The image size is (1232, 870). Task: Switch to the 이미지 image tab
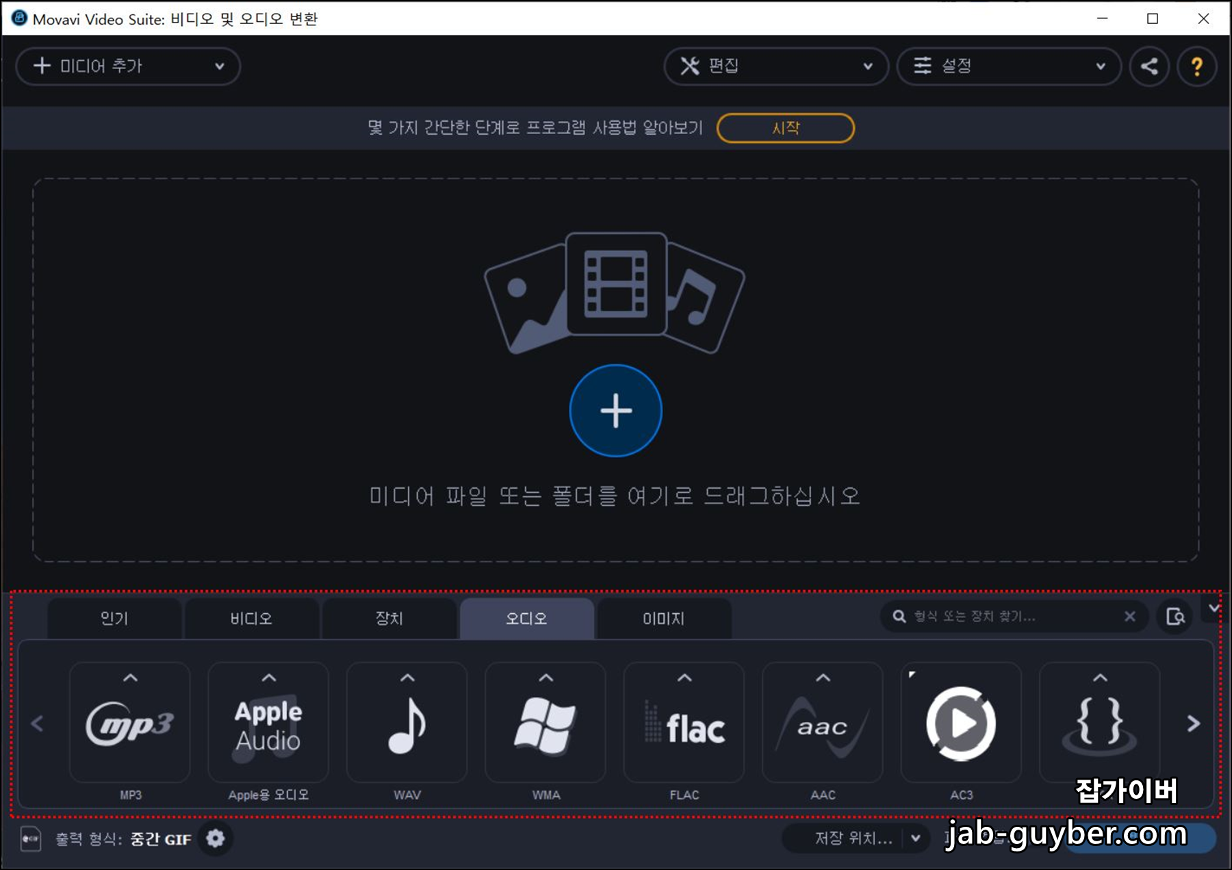(663, 619)
